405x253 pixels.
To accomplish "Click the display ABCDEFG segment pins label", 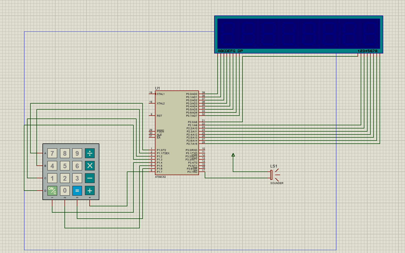I will click(x=226, y=51).
